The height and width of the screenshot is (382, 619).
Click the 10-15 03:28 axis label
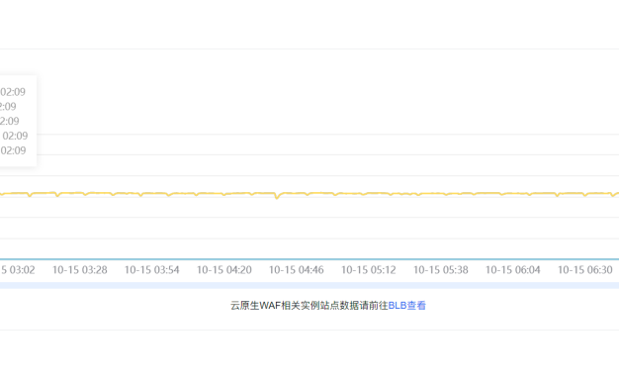pyautogui.click(x=80, y=270)
